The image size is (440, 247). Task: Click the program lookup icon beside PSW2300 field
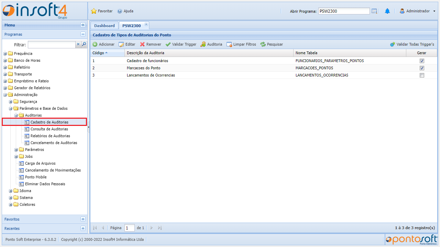(x=374, y=11)
